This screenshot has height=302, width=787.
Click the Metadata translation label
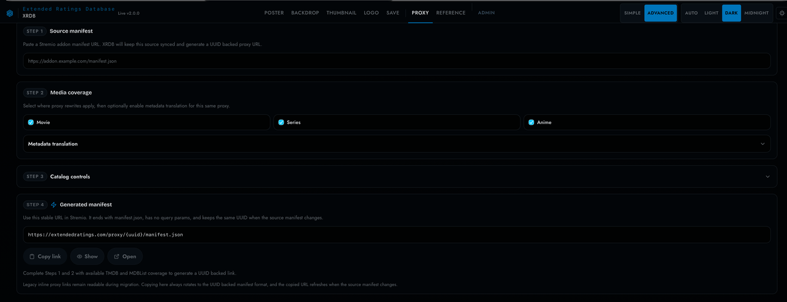53,144
